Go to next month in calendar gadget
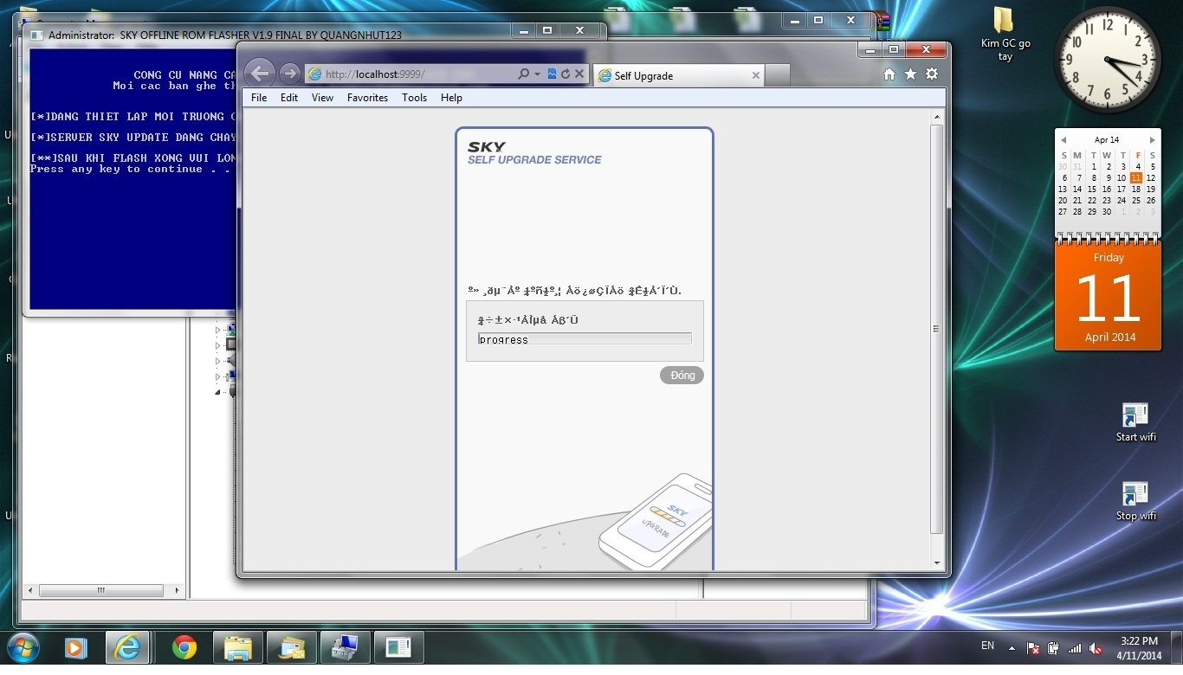 pyautogui.click(x=1152, y=140)
